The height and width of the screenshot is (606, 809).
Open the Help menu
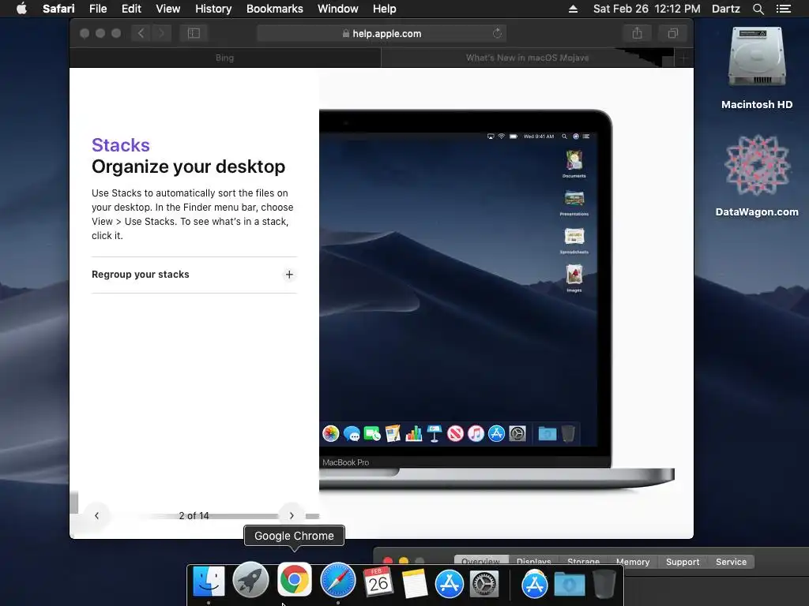point(385,9)
